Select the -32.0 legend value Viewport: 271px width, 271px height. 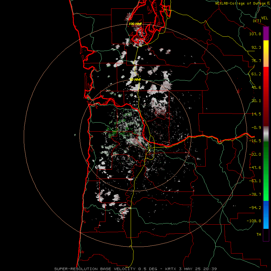coord(255,154)
